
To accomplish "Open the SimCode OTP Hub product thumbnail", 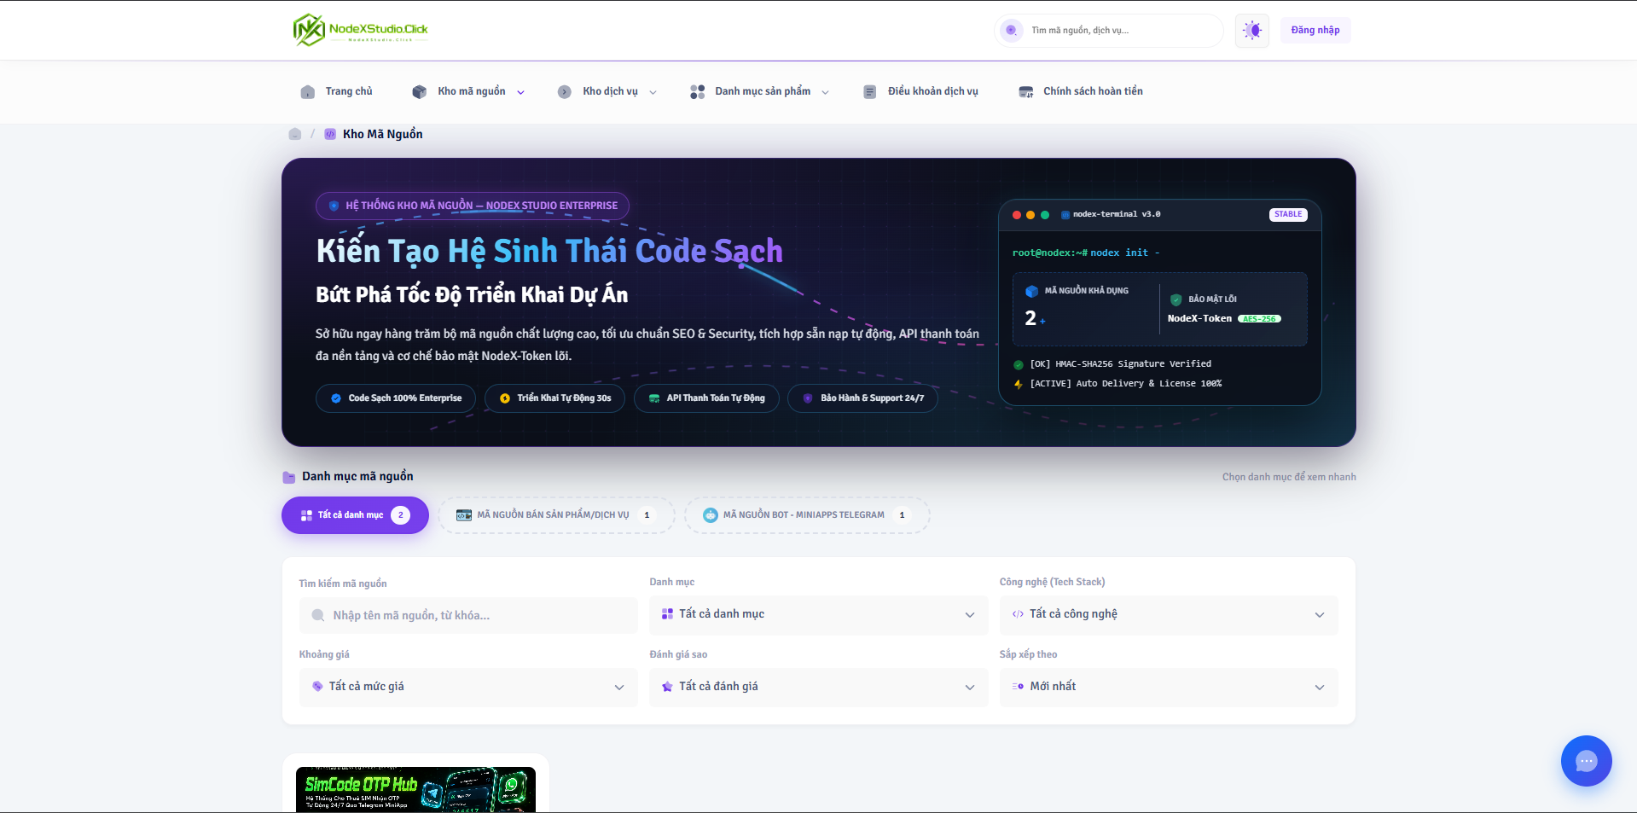I will pyautogui.click(x=415, y=790).
